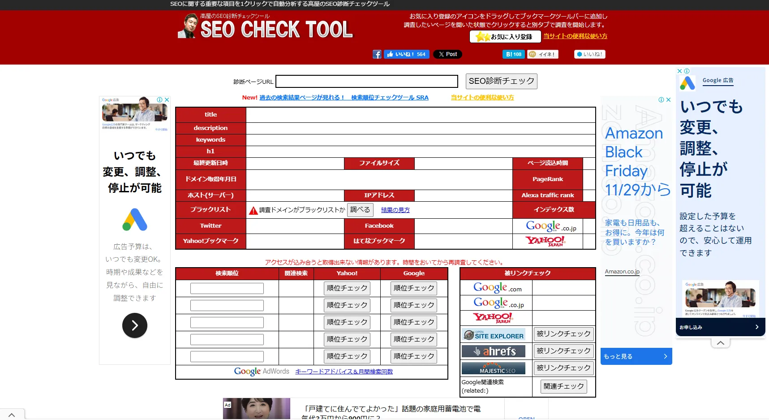Click the Facebook icon in the header
The width and height of the screenshot is (769, 420).
377,54
